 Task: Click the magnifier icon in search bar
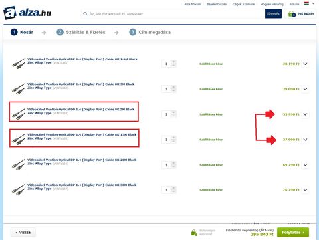click(x=85, y=14)
